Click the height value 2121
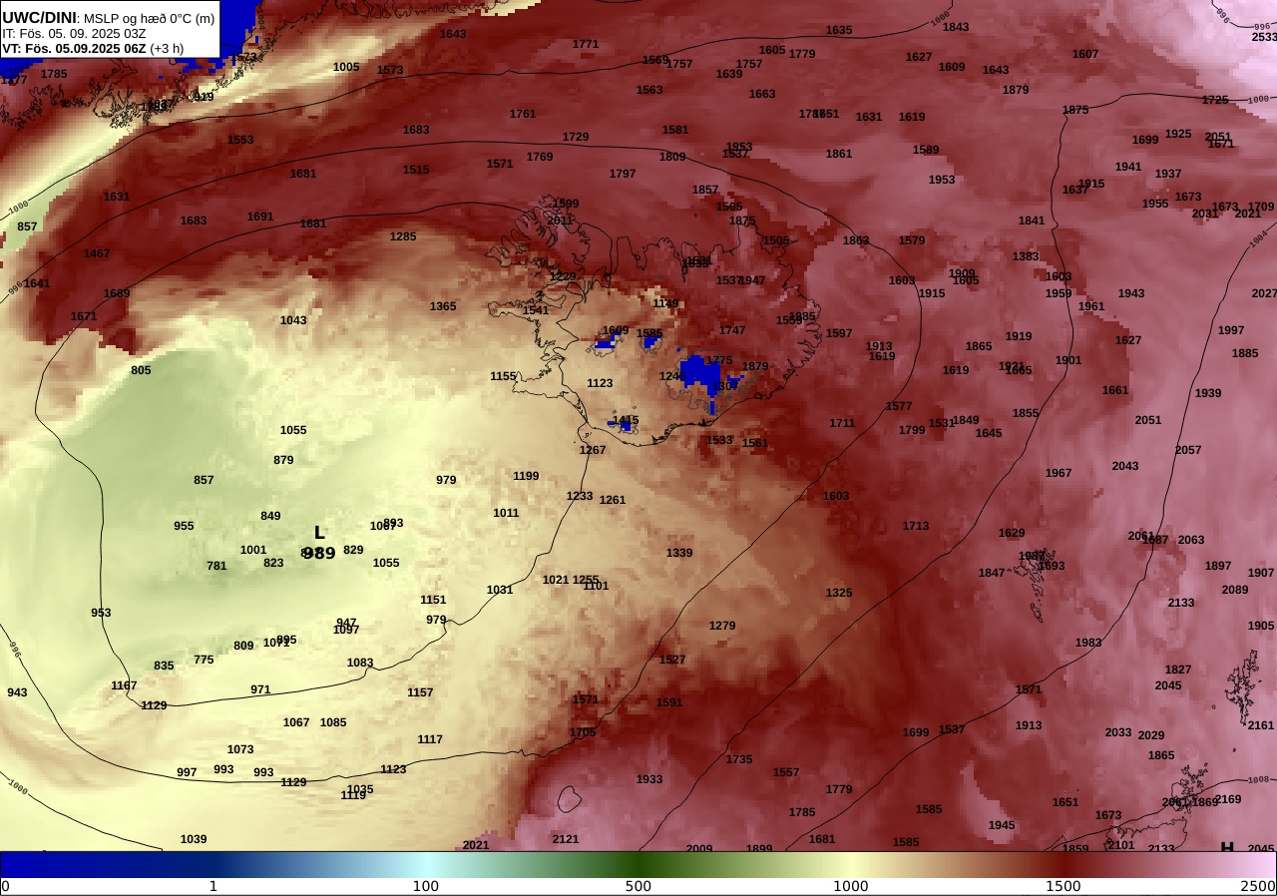The width and height of the screenshot is (1277, 896). pos(566,839)
